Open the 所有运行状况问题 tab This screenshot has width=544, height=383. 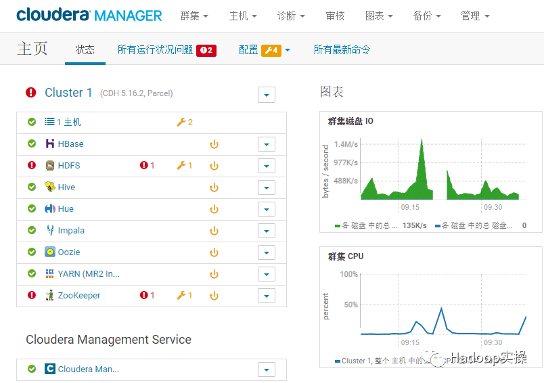[166, 50]
